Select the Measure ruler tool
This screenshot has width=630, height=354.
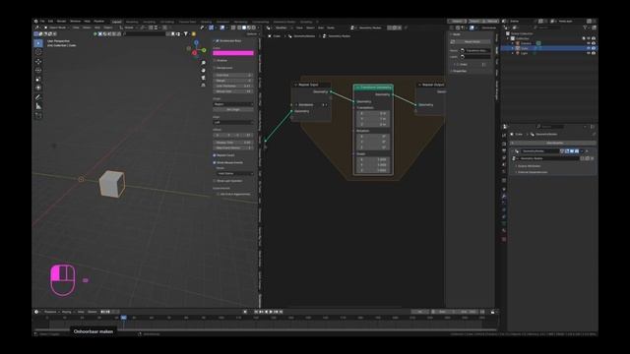38,106
